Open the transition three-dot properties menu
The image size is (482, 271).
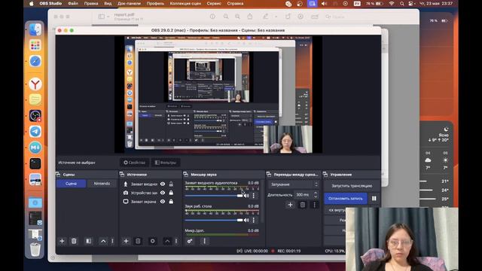tap(315, 205)
